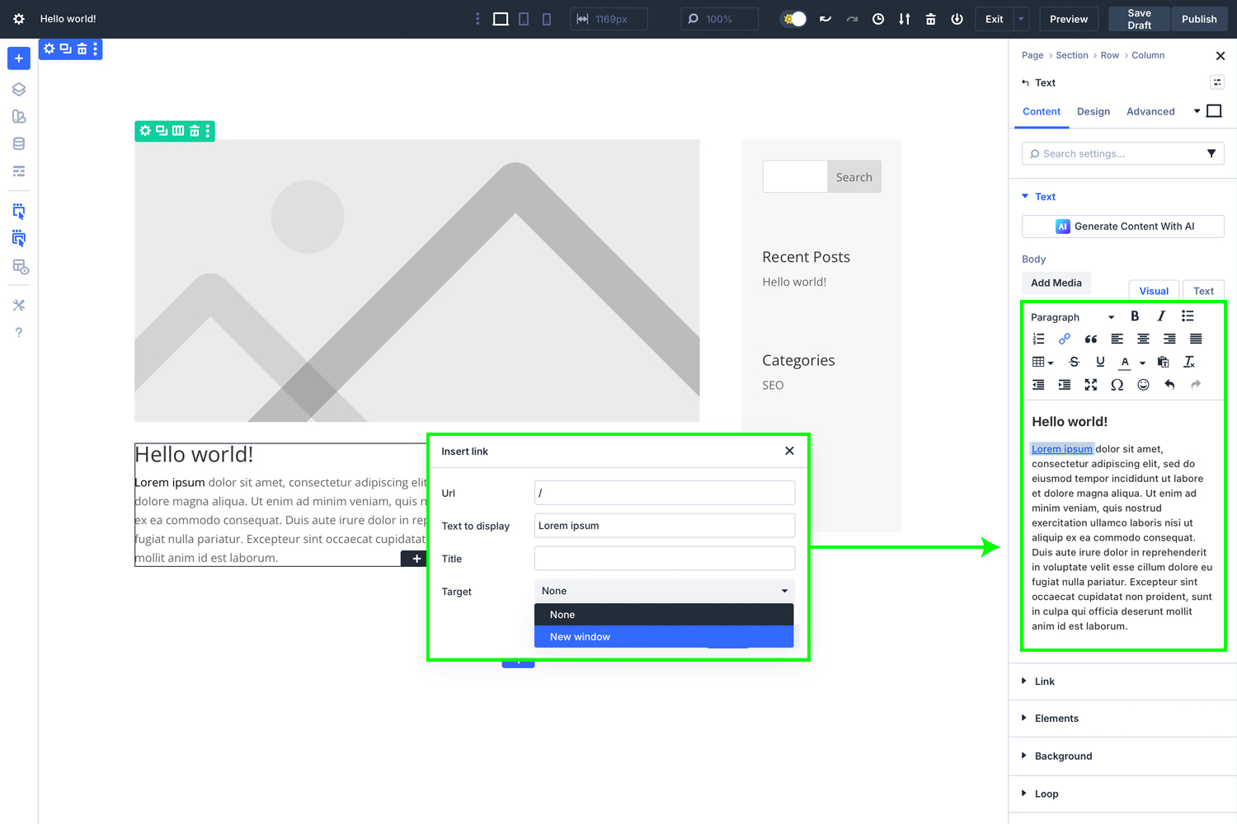
Task: Switch to the Design tab
Action: pyautogui.click(x=1094, y=111)
